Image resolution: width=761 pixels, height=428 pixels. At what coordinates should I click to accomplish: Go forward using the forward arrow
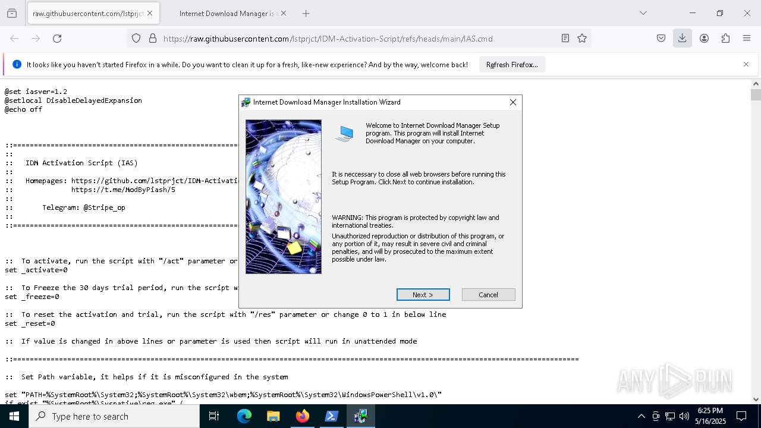[36, 39]
